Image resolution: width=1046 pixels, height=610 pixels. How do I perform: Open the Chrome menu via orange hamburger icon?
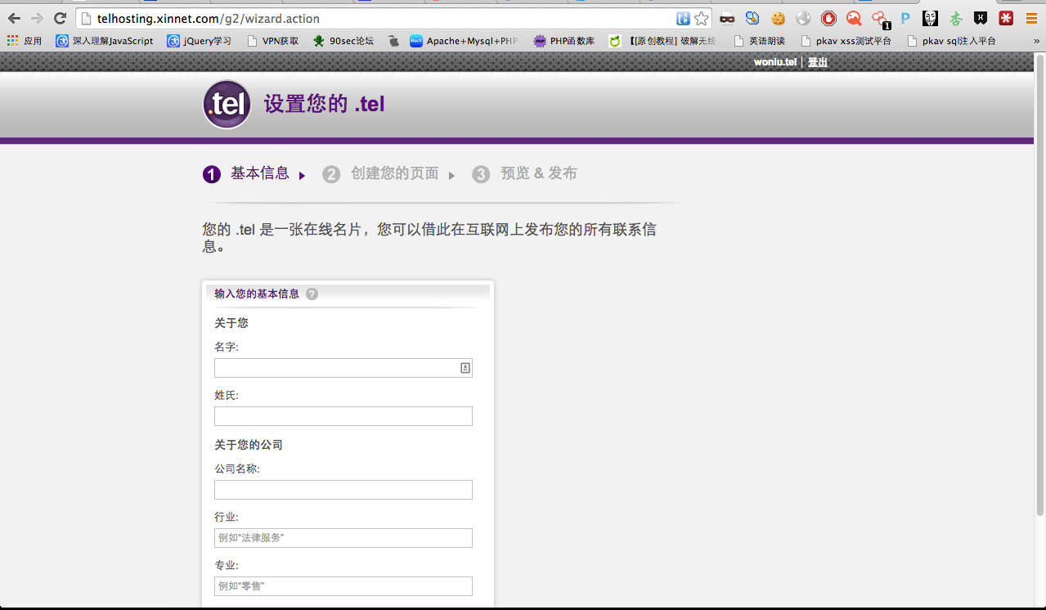1030,18
